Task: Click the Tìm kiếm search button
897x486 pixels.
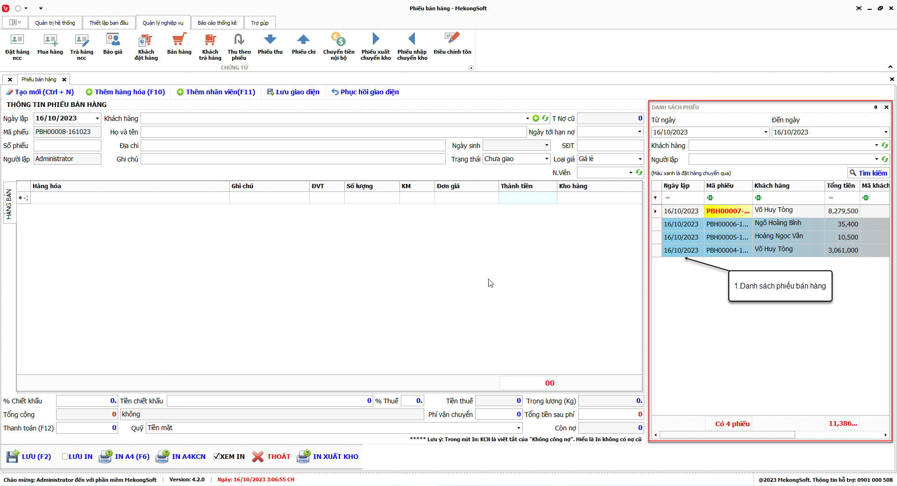Action: pos(868,173)
